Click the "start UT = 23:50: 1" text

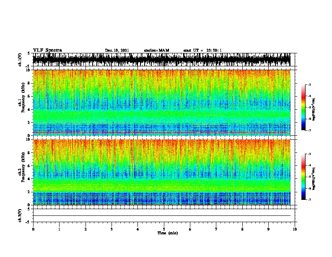click(x=202, y=50)
